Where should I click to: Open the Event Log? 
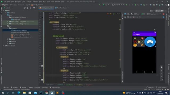point(150,87)
